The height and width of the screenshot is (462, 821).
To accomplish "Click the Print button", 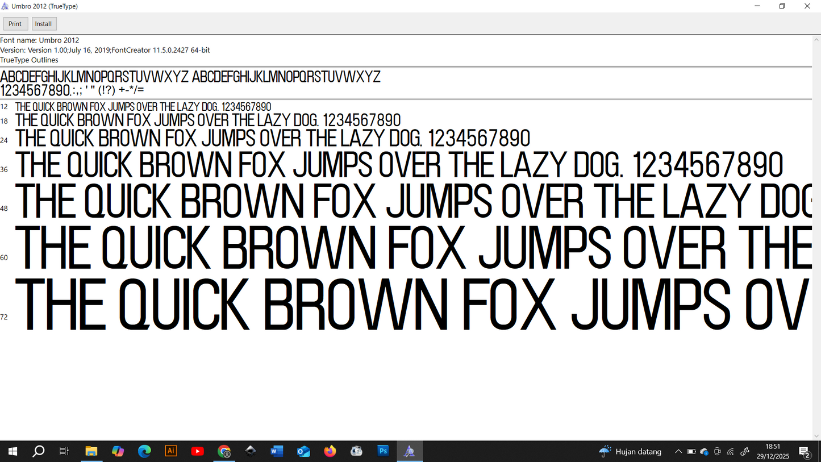I will pyautogui.click(x=15, y=24).
